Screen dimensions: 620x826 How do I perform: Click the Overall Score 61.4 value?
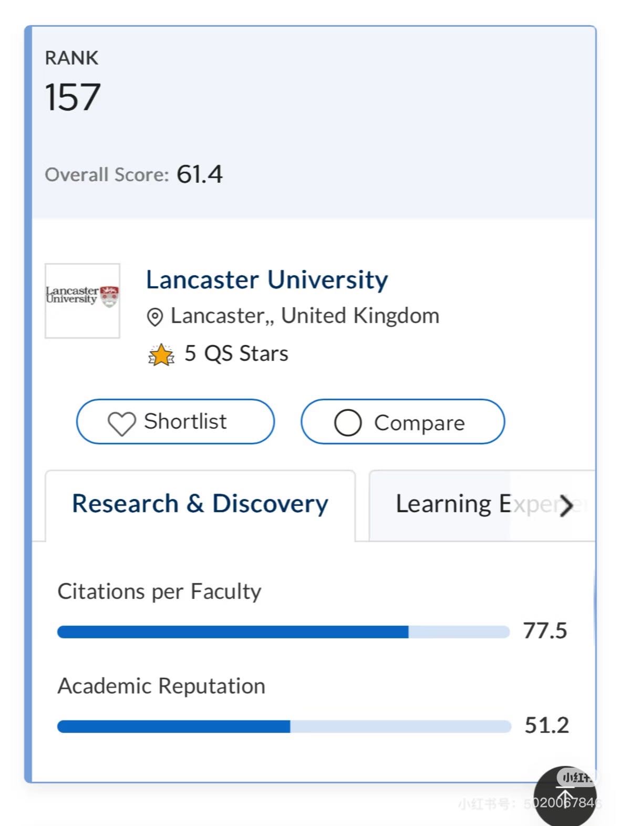point(200,174)
